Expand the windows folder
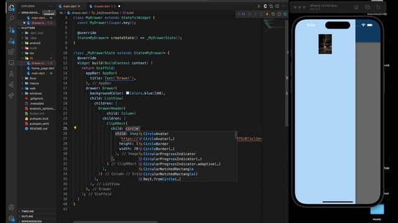 (36, 94)
